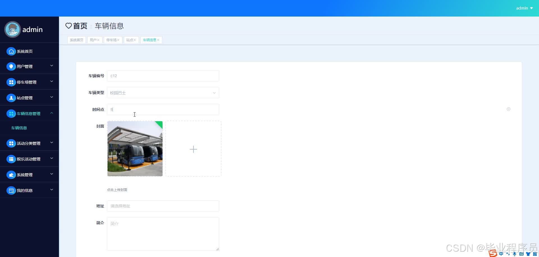Click the 系统管理 icon in sidebar
This screenshot has height=257, width=539.
(11, 175)
